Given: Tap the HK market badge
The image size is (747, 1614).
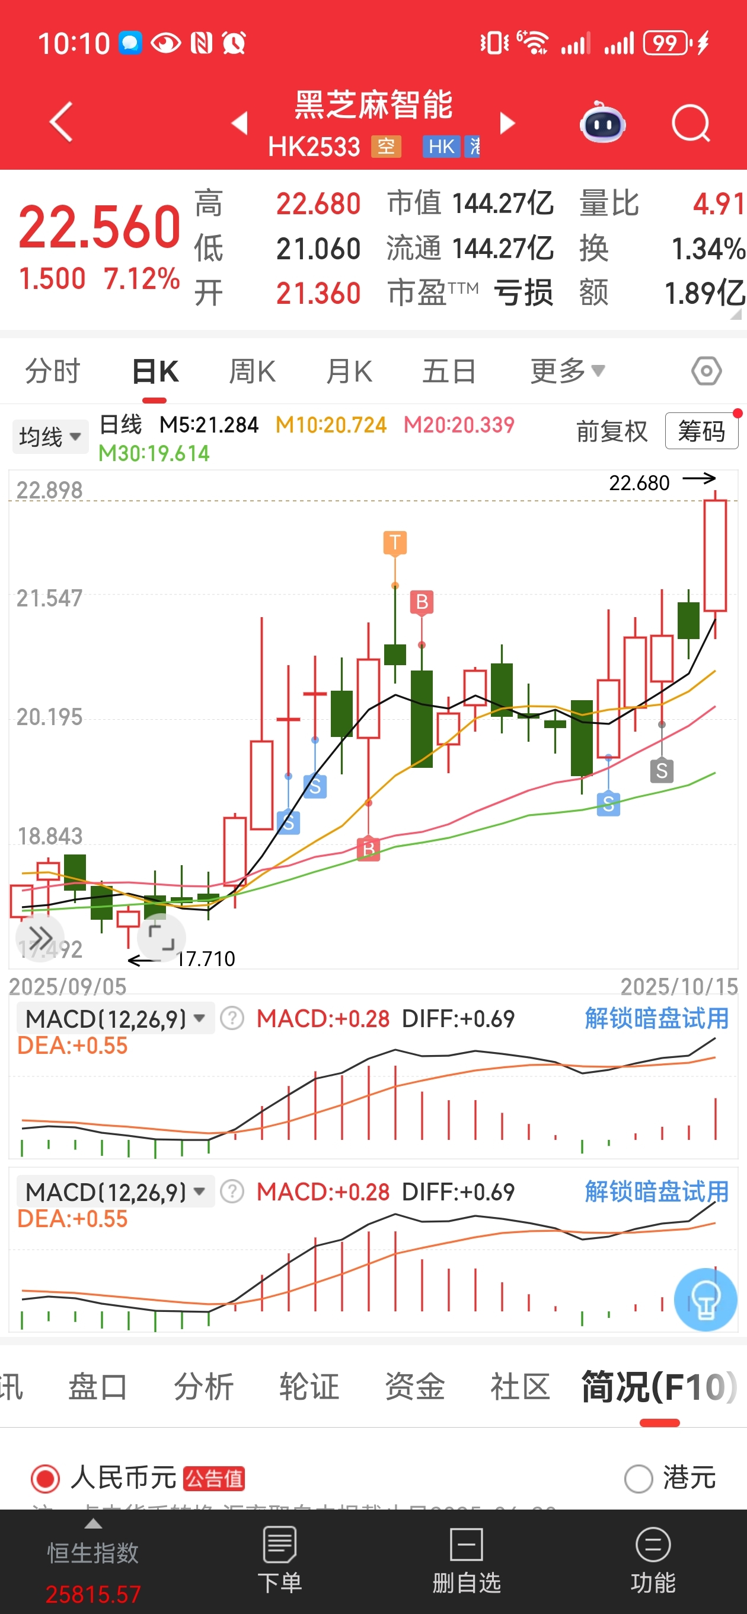Looking at the screenshot, I should pyautogui.click(x=442, y=147).
